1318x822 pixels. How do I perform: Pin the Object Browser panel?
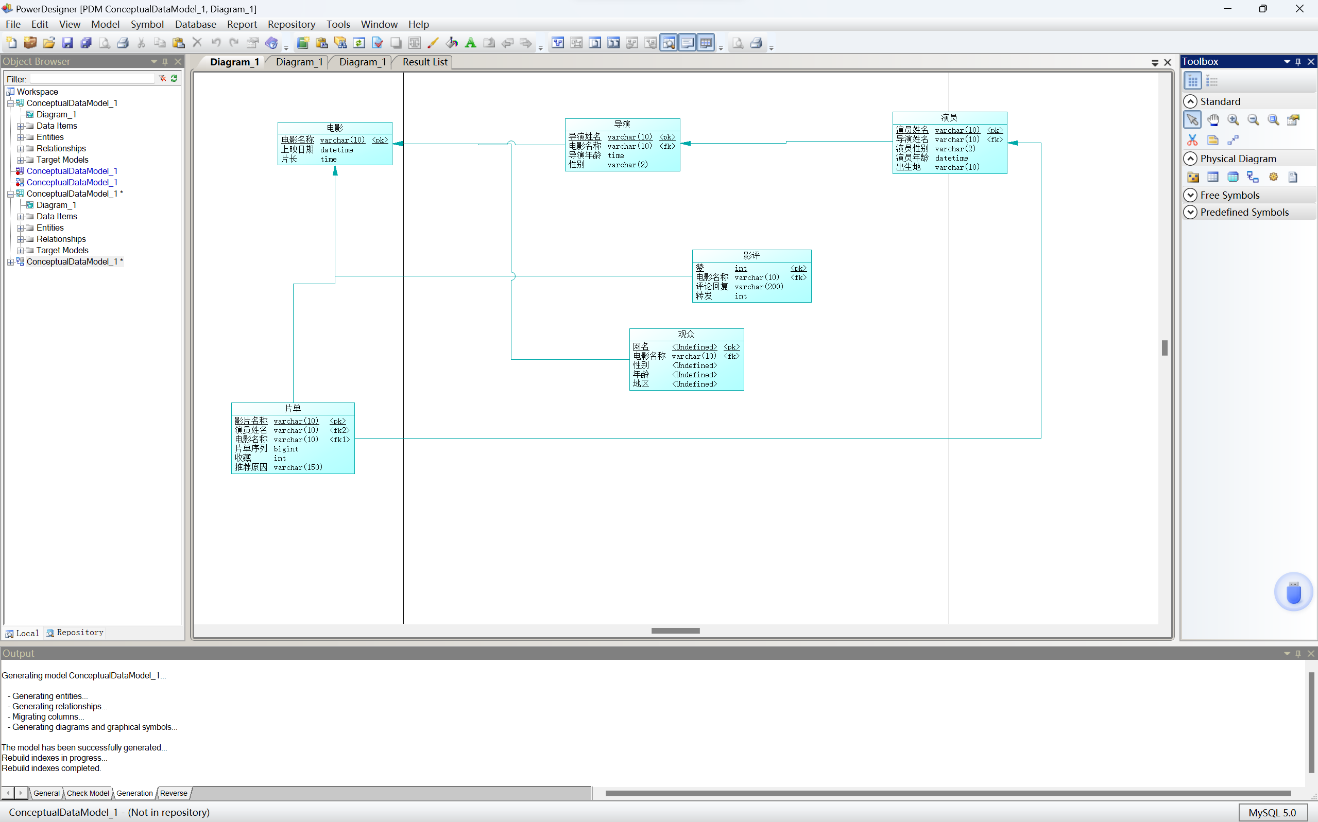165,62
